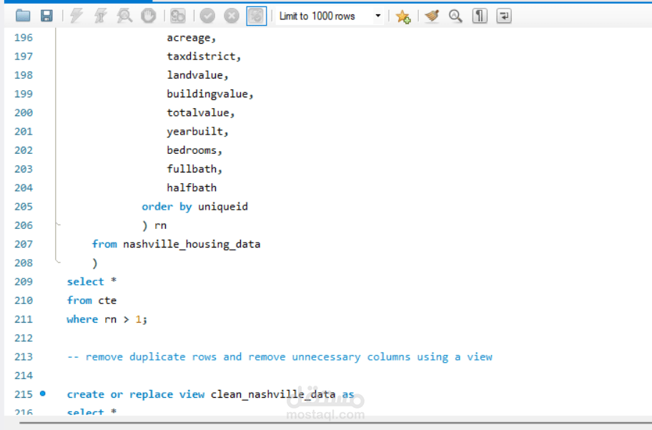Stop query execution hand icon

(149, 16)
